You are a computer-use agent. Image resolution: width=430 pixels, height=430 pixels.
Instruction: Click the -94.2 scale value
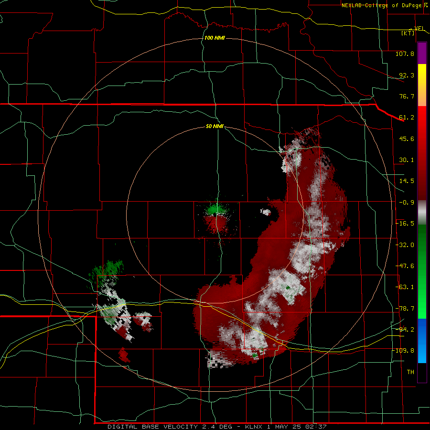tap(405, 330)
